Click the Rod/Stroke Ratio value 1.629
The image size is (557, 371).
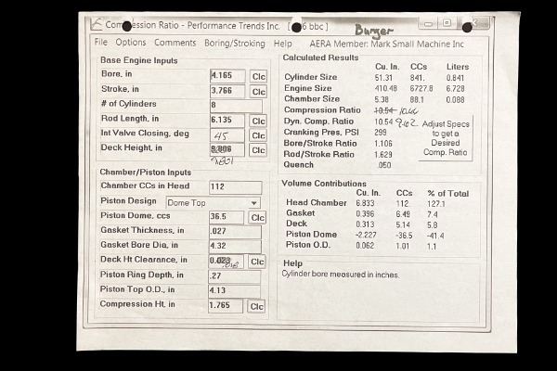click(x=383, y=155)
